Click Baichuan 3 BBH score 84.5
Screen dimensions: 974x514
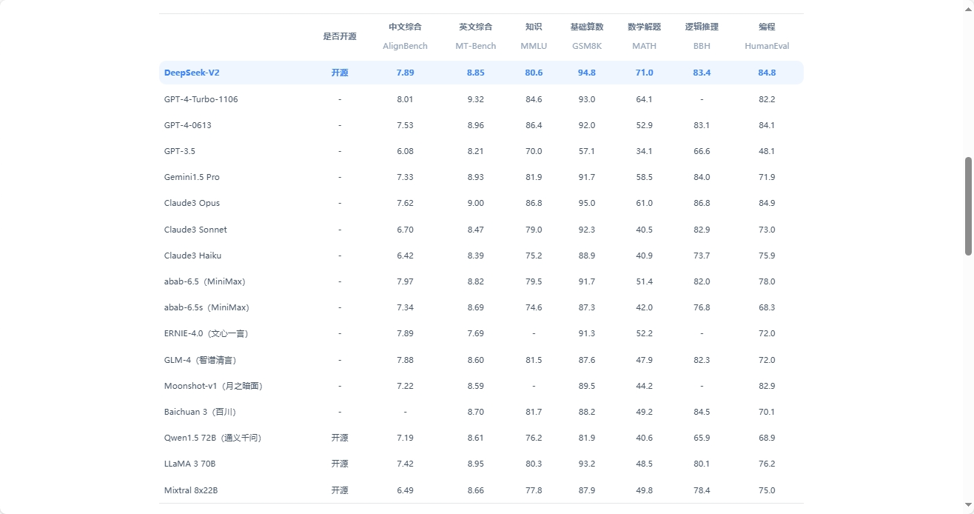[702, 412]
